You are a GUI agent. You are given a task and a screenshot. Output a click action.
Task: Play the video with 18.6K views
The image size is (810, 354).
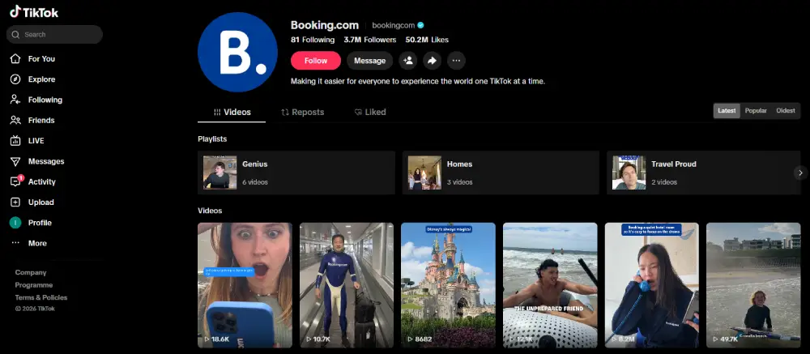[245, 285]
